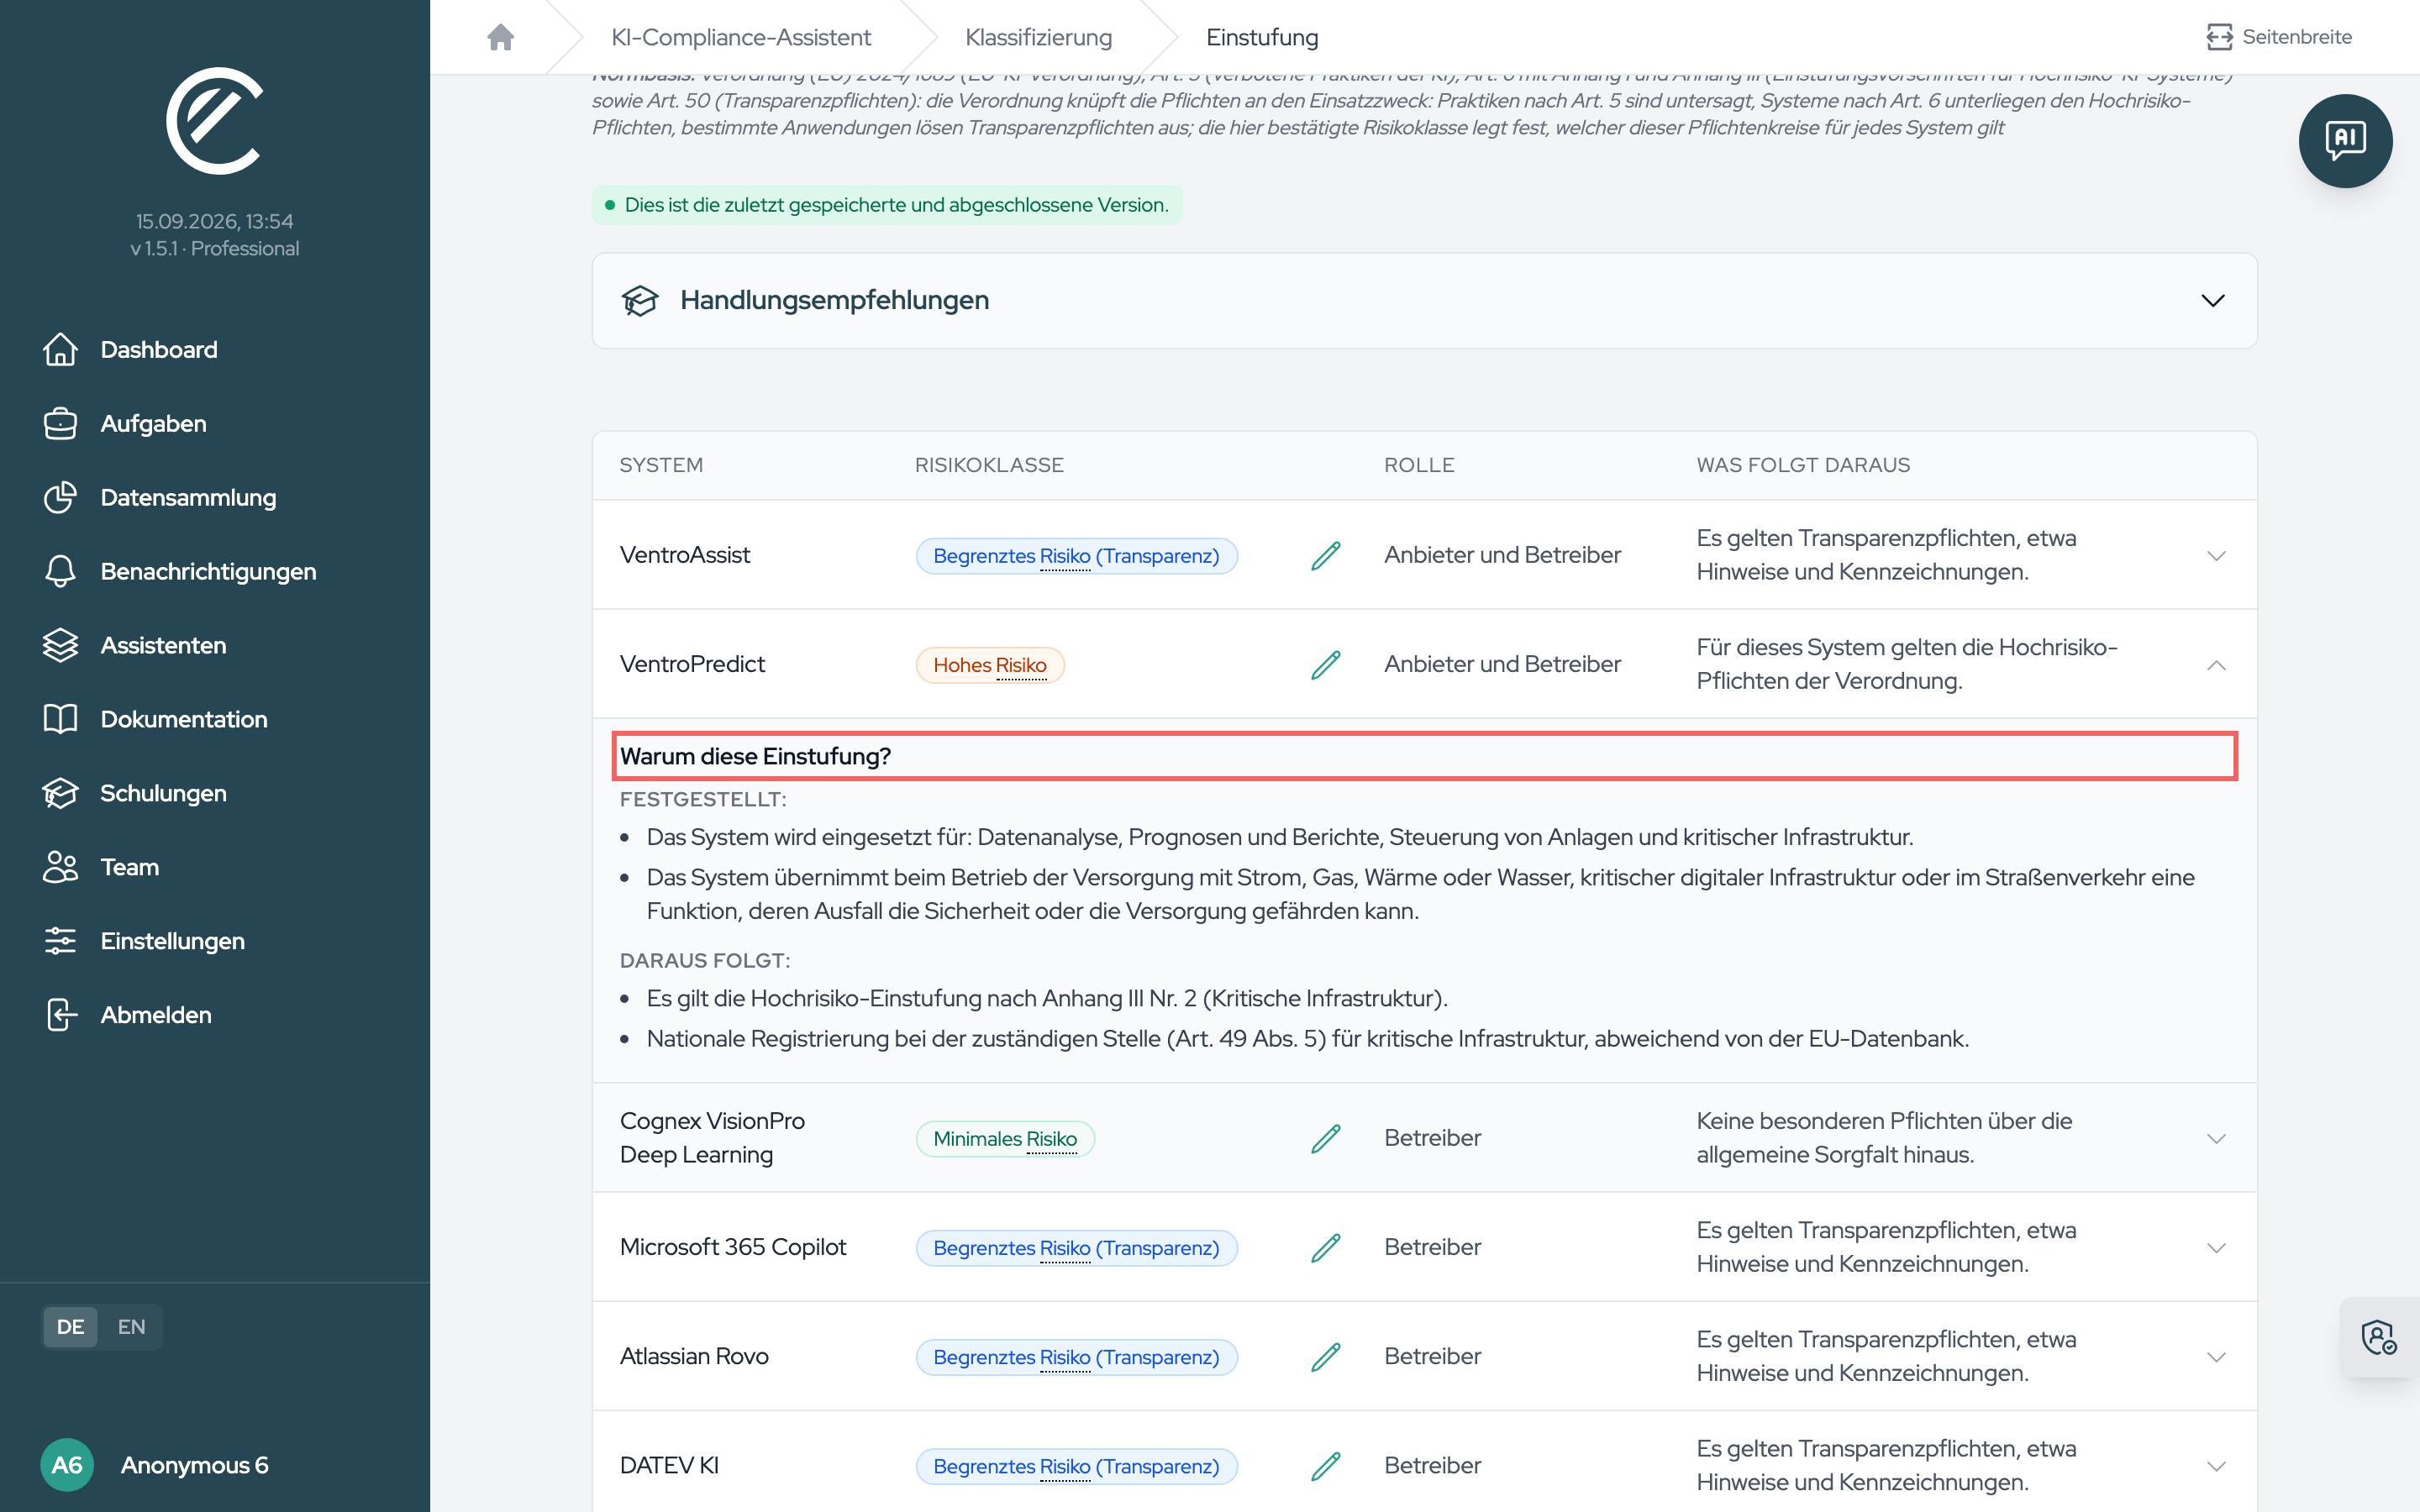Open Dokumentation in sidebar
This screenshot has height=1512, width=2420.
155,720
